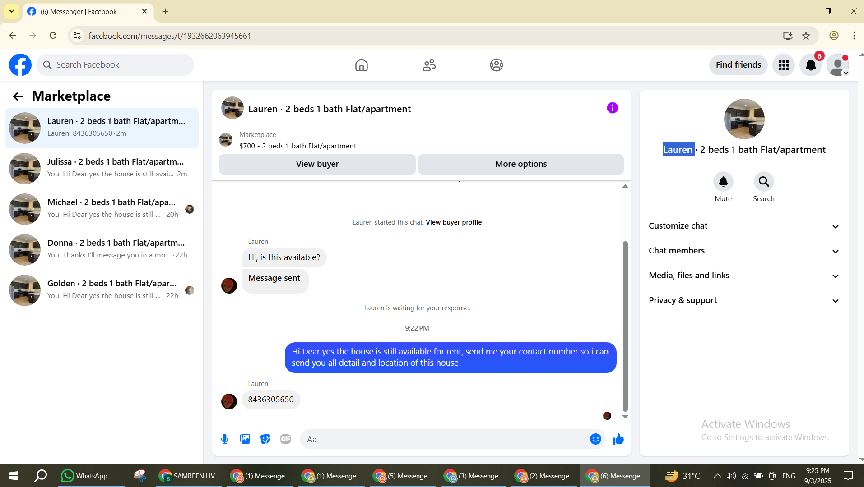Click the 'Hi, is this available?' message
This screenshot has height=487, width=864.
coord(284,257)
